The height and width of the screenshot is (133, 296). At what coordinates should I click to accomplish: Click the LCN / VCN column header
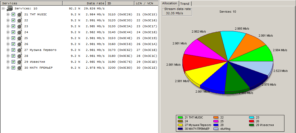coord(146,3)
